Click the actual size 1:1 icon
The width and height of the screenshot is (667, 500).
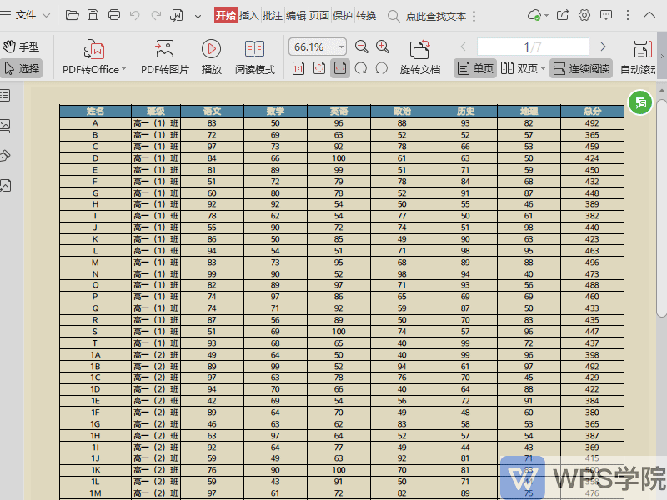click(298, 68)
